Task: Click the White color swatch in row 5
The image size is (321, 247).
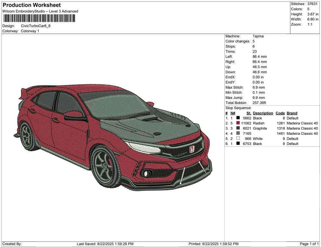Action: pos(238,138)
